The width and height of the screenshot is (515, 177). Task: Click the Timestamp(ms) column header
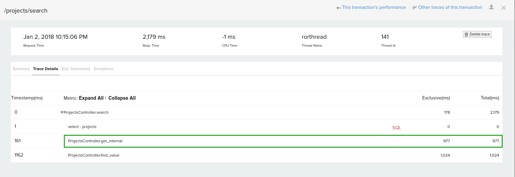(x=27, y=98)
